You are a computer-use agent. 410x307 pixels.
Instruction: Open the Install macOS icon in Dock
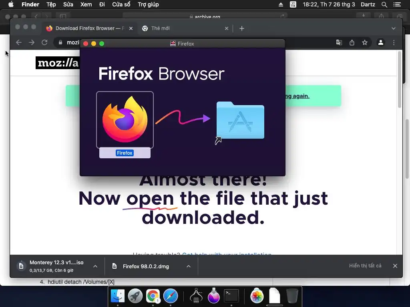[214, 296]
